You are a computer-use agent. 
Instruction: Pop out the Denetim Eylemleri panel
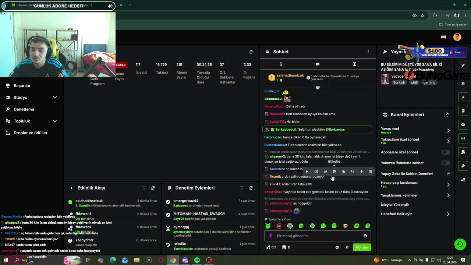pyautogui.click(x=251, y=188)
